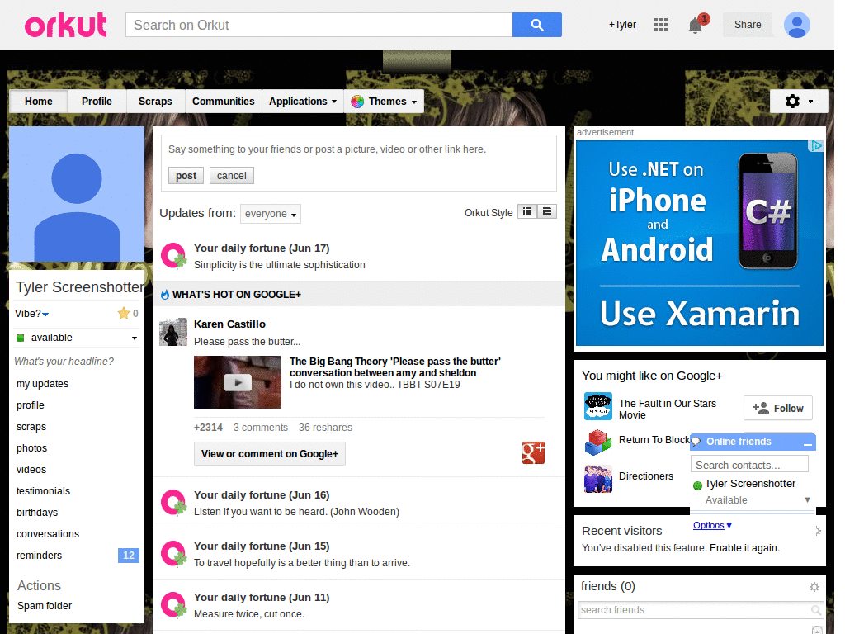
Task: Go to the Home tab
Action: (x=39, y=102)
